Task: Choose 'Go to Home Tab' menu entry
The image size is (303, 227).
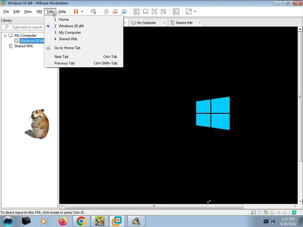Action: 84,48
